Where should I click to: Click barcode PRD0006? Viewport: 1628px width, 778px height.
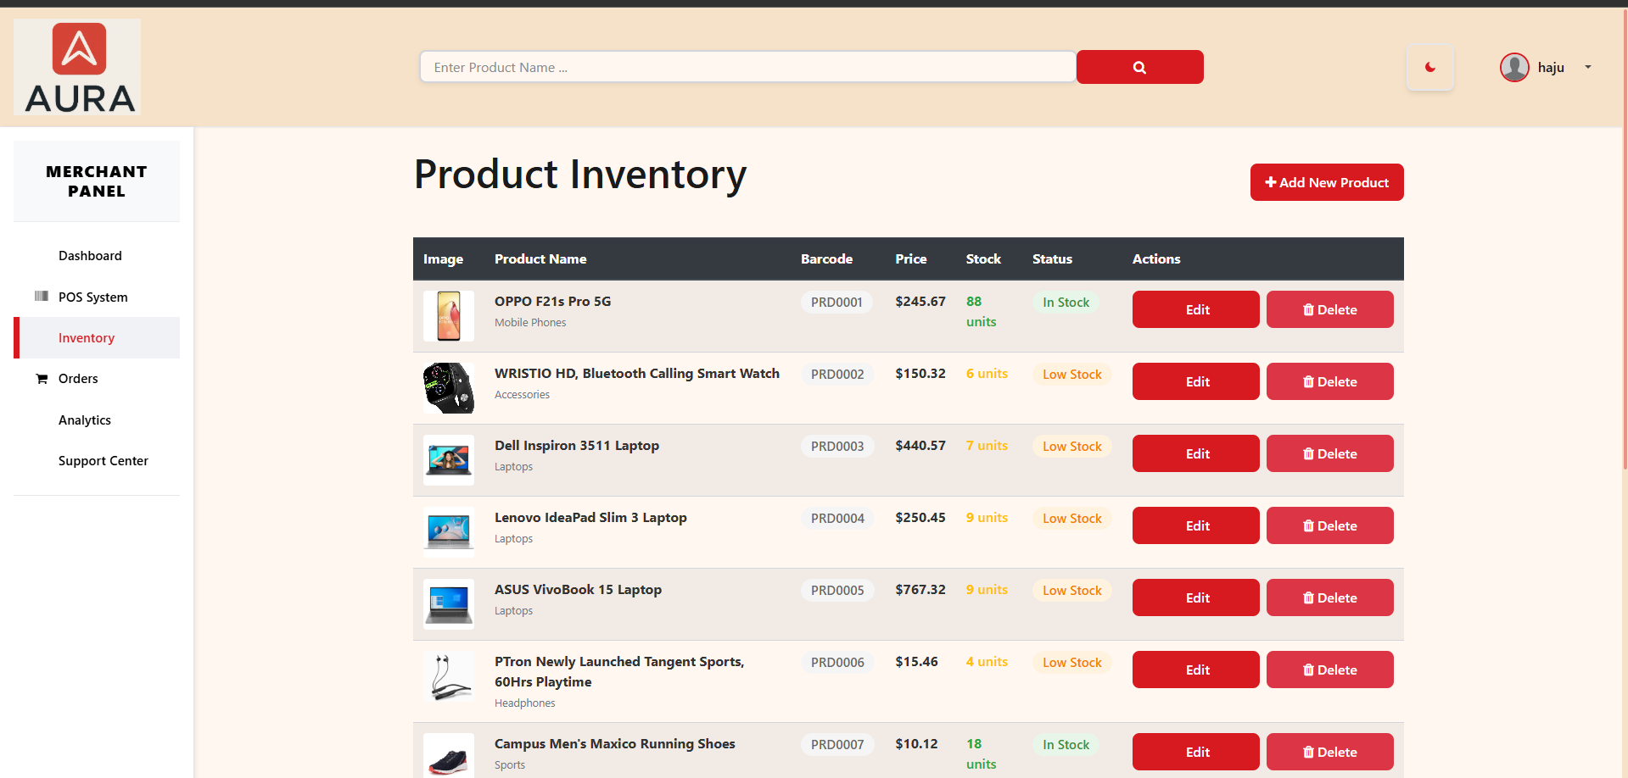(837, 663)
